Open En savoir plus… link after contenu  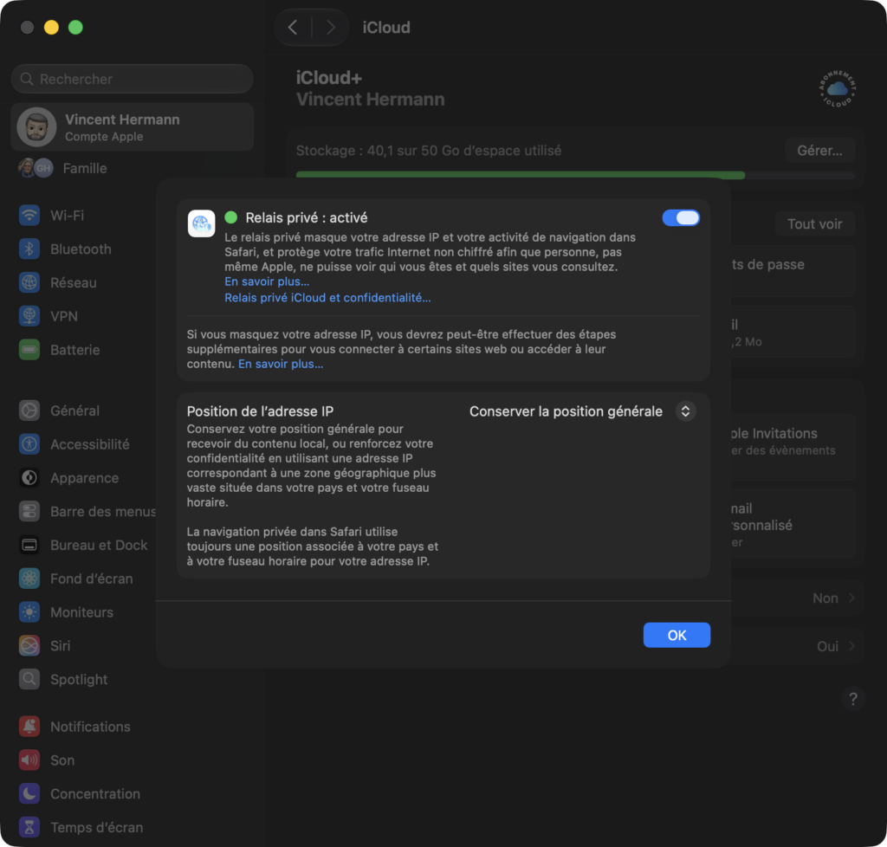click(281, 364)
